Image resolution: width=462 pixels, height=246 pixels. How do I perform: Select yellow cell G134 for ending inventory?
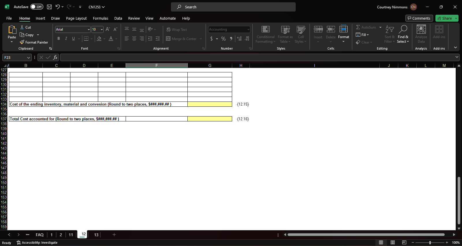(210, 104)
